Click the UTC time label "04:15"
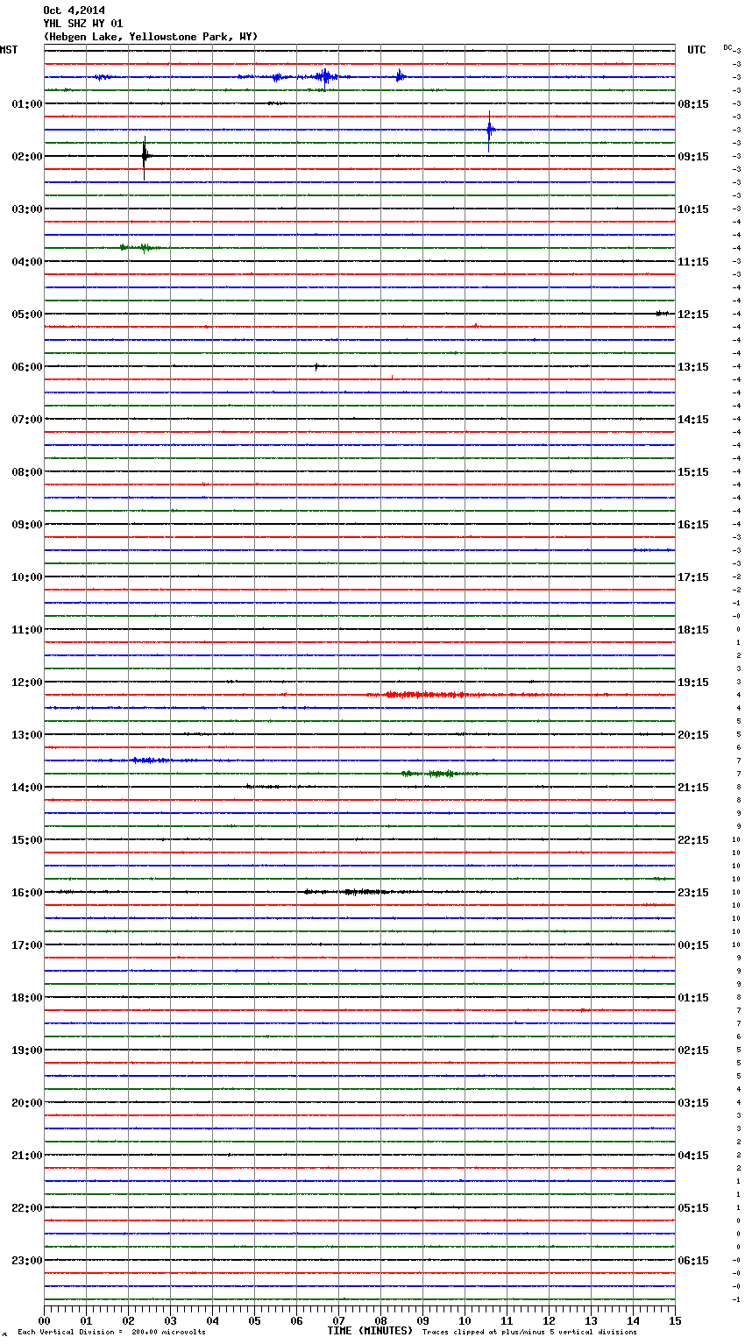The width and height of the screenshot is (745, 1344). [693, 1156]
